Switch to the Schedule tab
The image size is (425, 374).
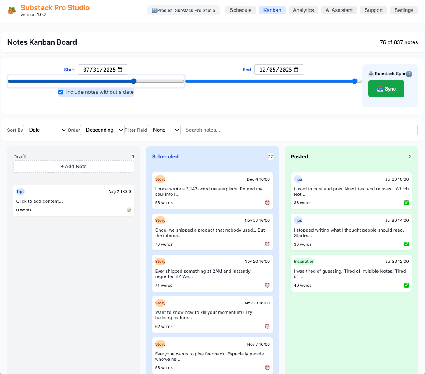pos(241,10)
